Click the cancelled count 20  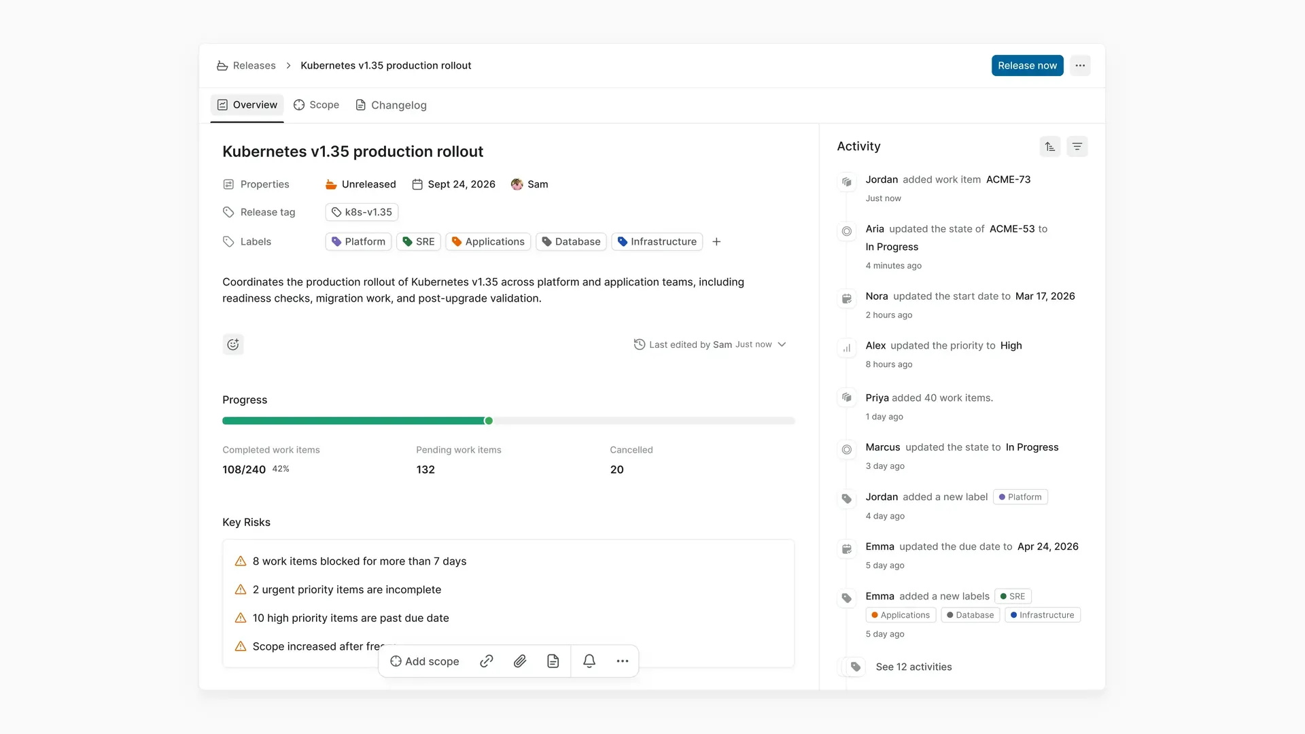coord(616,470)
